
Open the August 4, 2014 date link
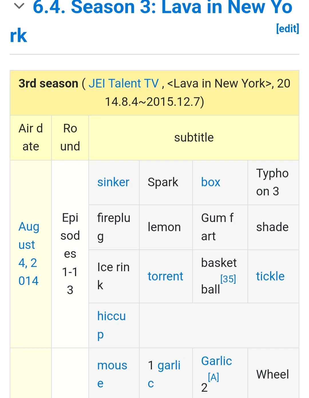point(29,254)
